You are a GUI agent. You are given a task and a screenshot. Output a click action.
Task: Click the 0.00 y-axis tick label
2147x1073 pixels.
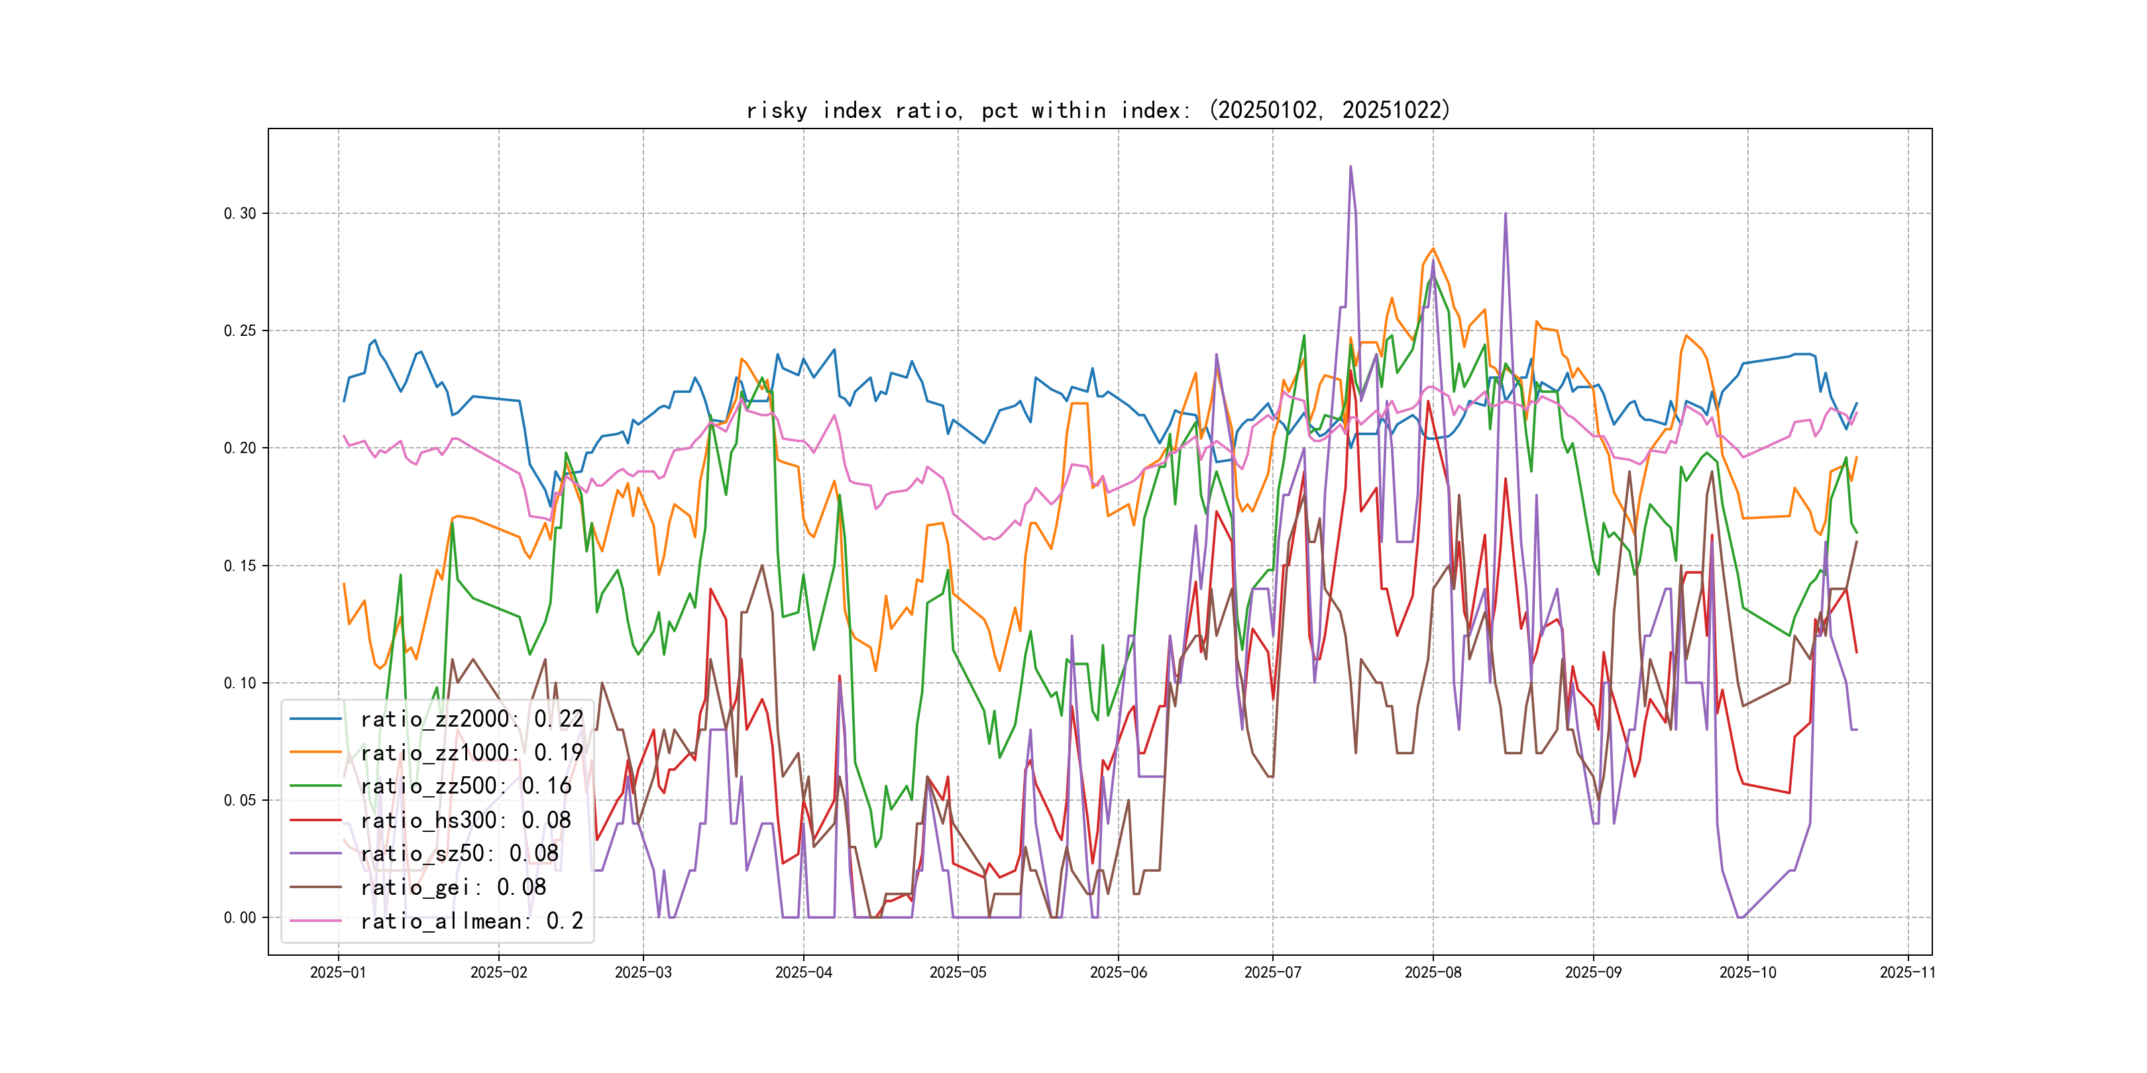(240, 918)
